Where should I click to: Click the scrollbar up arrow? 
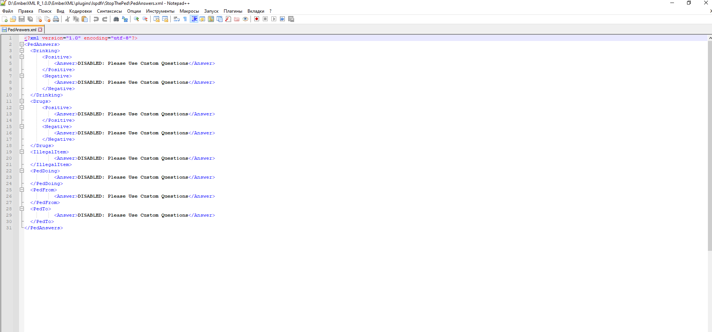(x=710, y=38)
